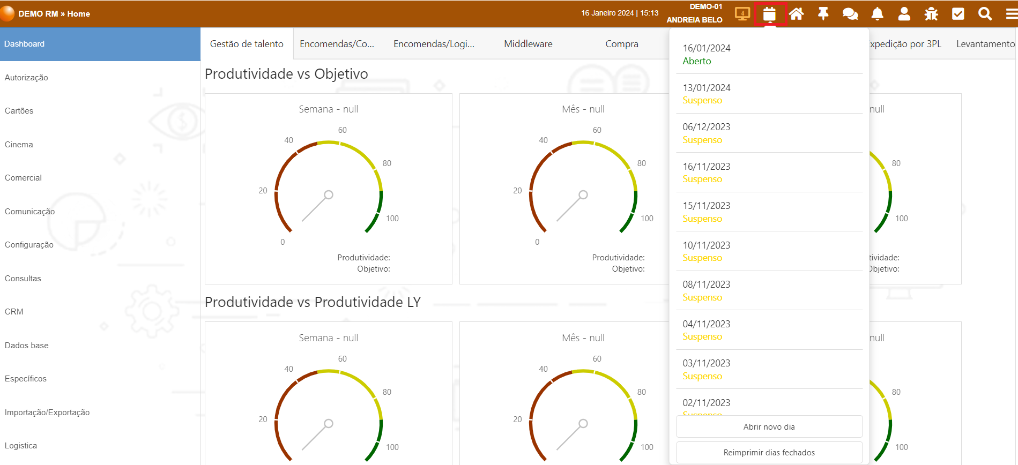Screen dimensions: 1018x465
Task: Click the ANDREIA BELO user name
Action: 694,20
